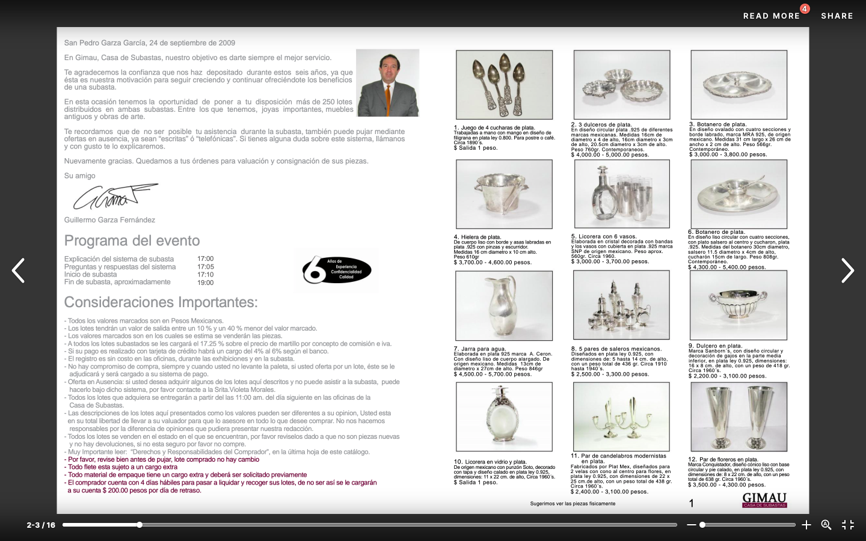
Task: Open notifications via the red 4 badge
Action: coord(806,9)
